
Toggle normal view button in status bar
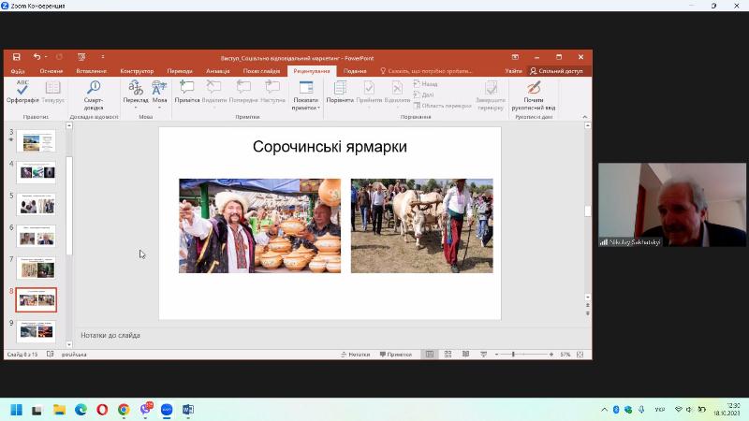click(430, 355)
